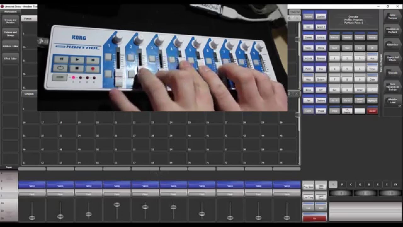Screen dimensions: 403x227
Task: Click the fourth playback fader handle
Action: pos(117,205)
